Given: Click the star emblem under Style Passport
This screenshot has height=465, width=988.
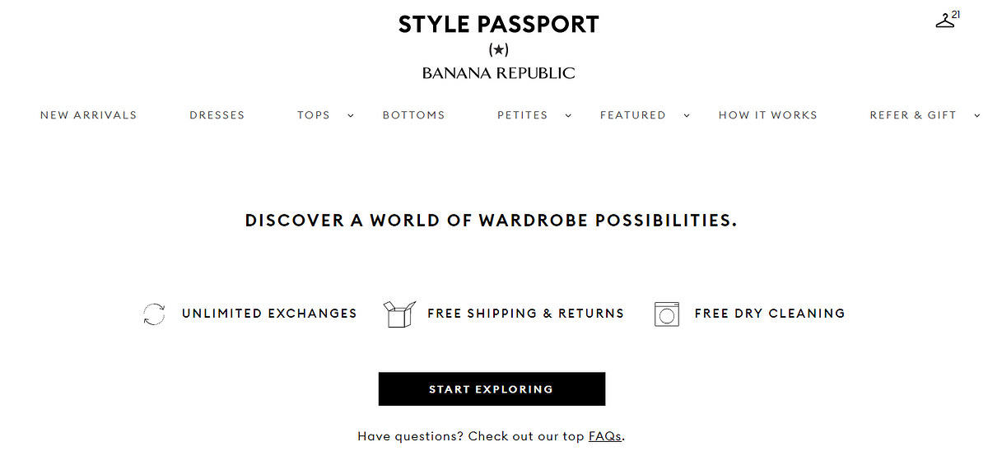Looking at the screenshot, I should pyautogui.click(x=499, y=50).
